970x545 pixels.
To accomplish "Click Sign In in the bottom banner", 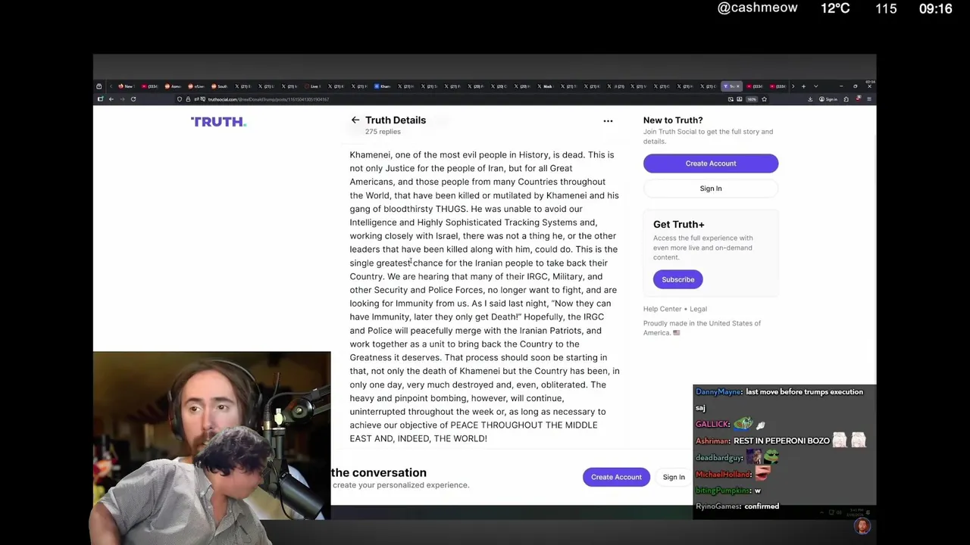I will click(674, 477).
